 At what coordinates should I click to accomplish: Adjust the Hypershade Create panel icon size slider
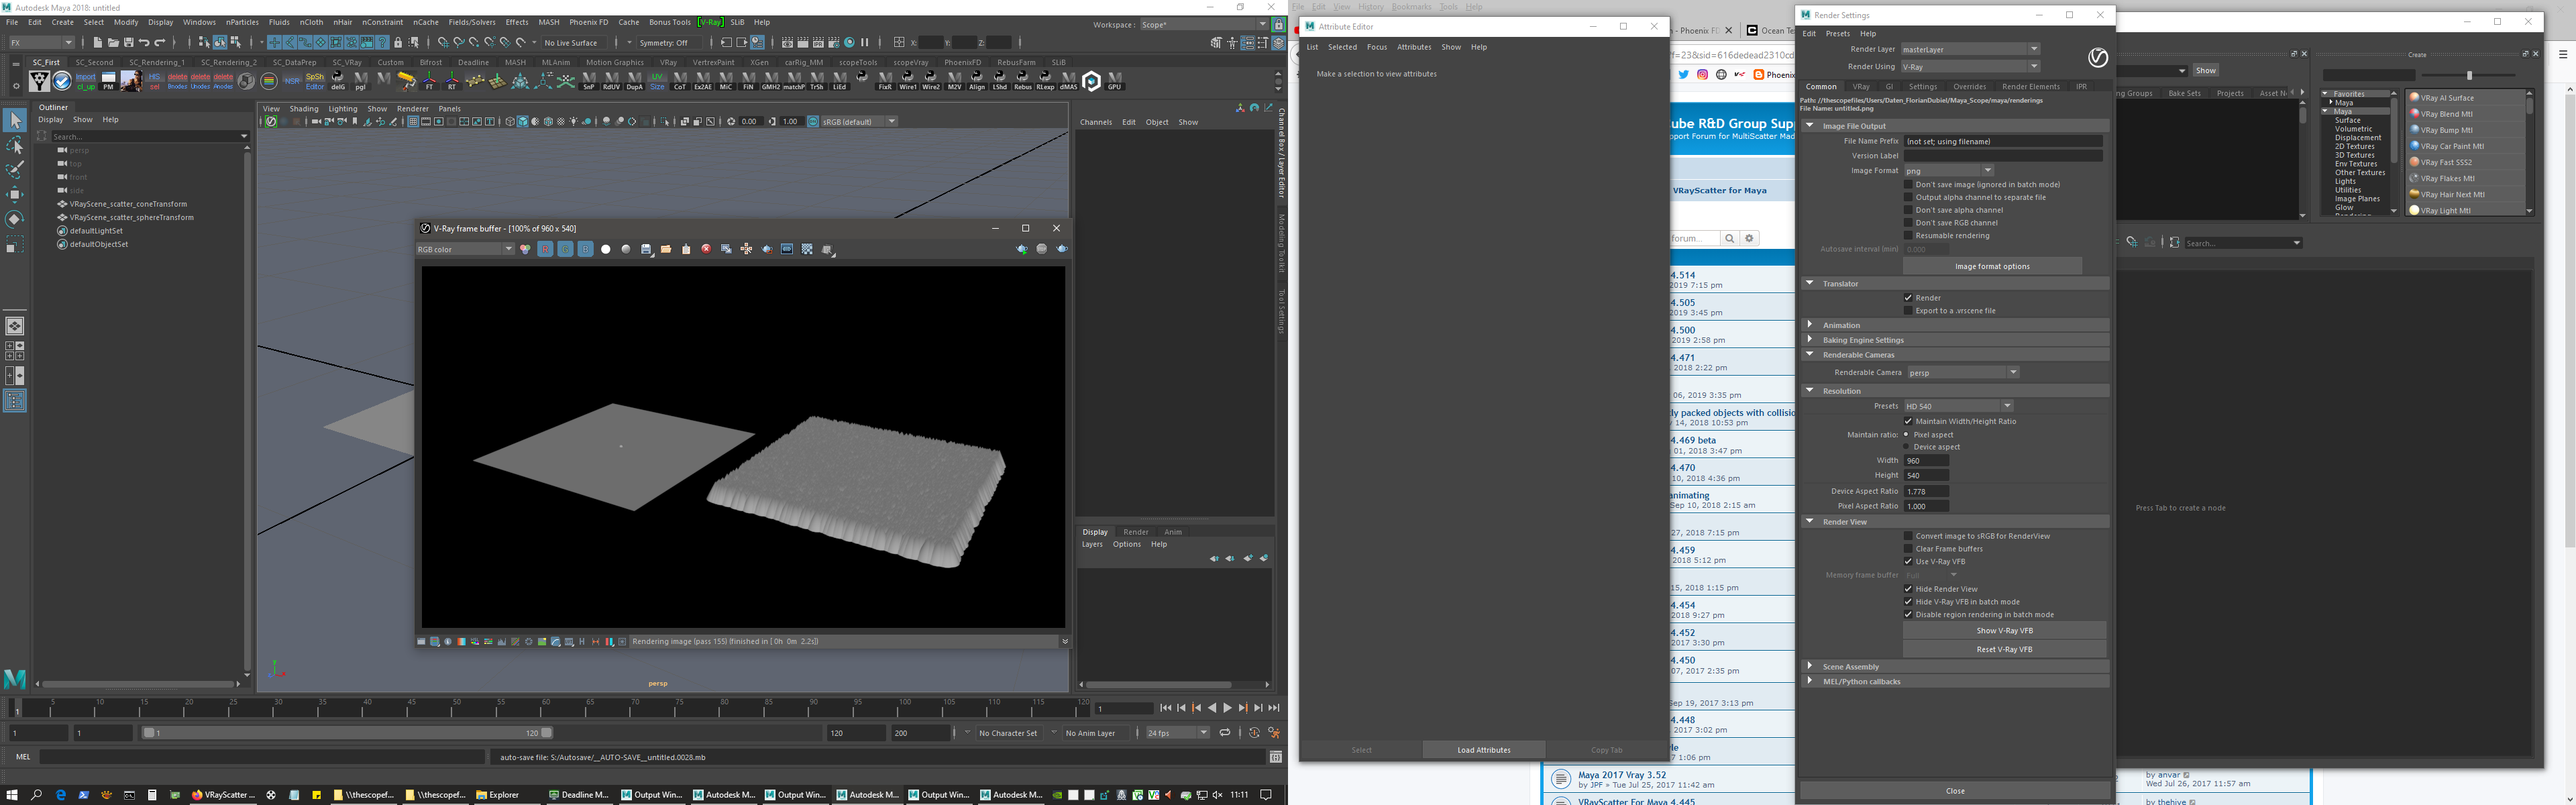coord(2469,76)
